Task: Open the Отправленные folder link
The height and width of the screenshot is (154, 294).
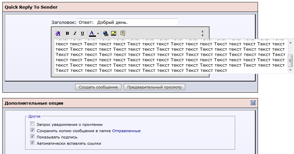Action: click(126, 131)
